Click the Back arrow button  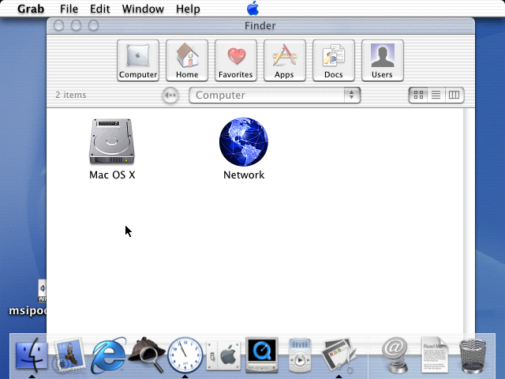point(170,95)
